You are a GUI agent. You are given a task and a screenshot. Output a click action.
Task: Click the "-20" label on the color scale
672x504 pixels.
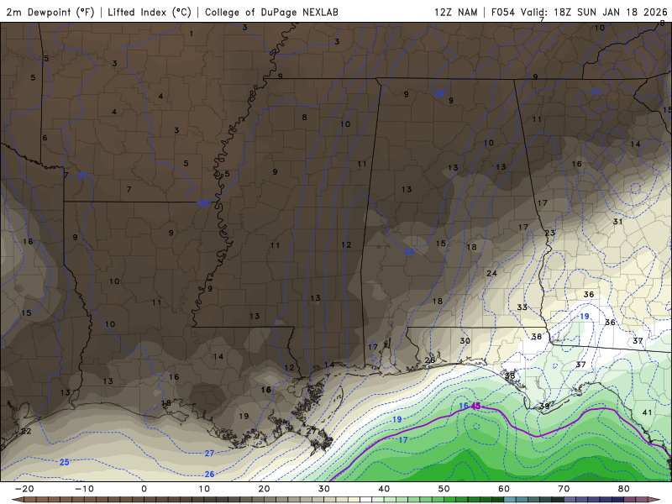pos(24,489)
